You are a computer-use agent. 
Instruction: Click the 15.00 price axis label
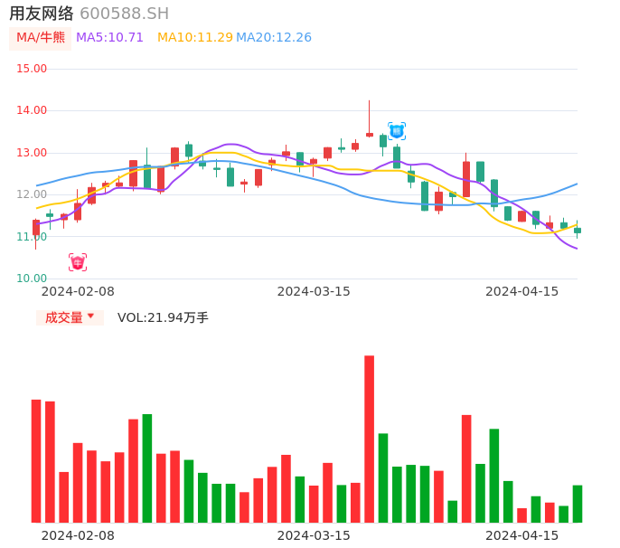pyautogui.click(x=32, y=69)
